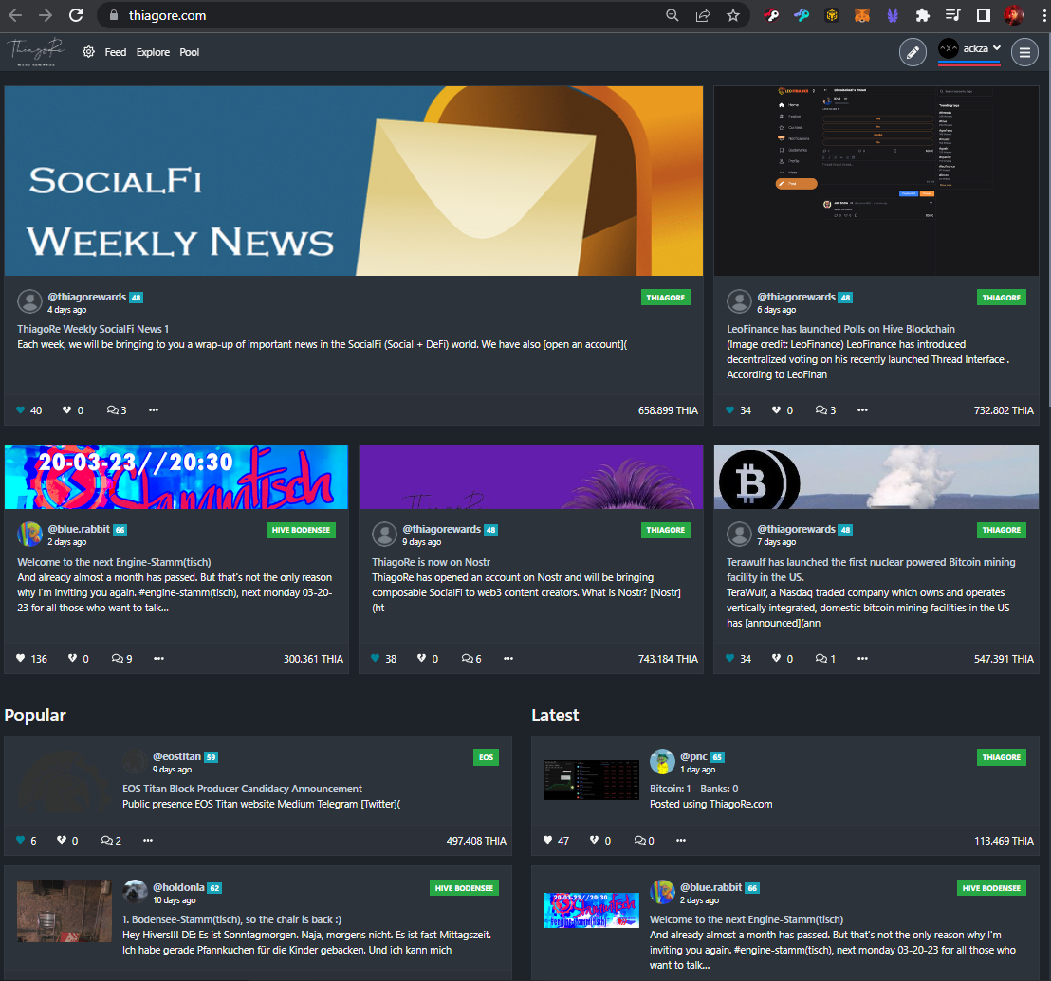Upvote the Terawulf Bitcoin mining post
1051x981 pixels.
[x=730, y=658]
